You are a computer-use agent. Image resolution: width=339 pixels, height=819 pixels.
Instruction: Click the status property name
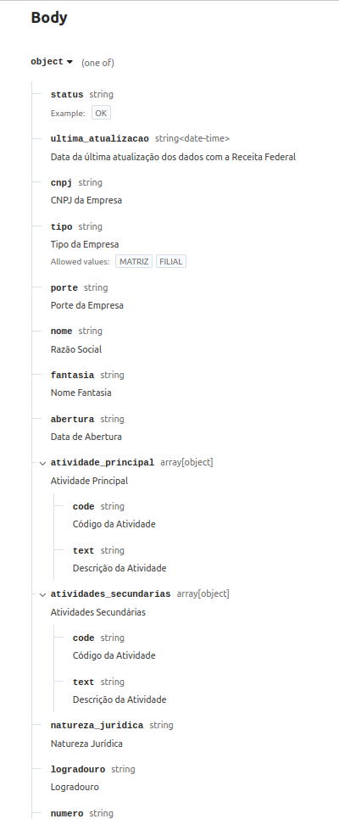(67, 95)
